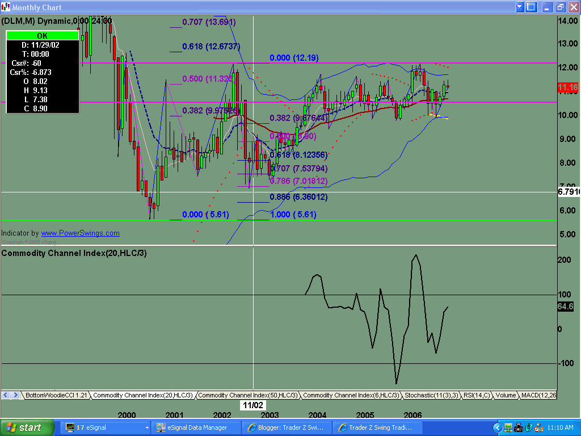
Task: Click the 0.786 (7.01812) retracement label
Action: tap(298, 181)
